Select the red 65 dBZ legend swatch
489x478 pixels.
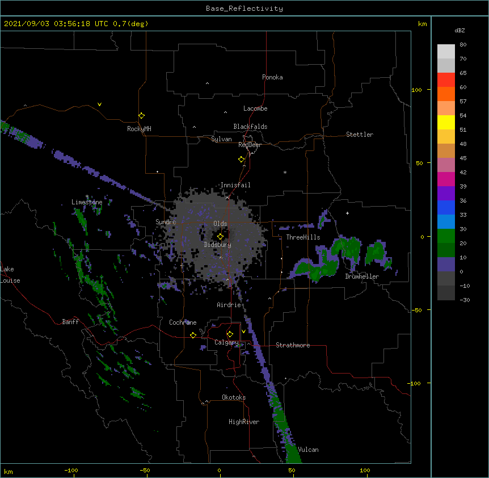(446, 80)
